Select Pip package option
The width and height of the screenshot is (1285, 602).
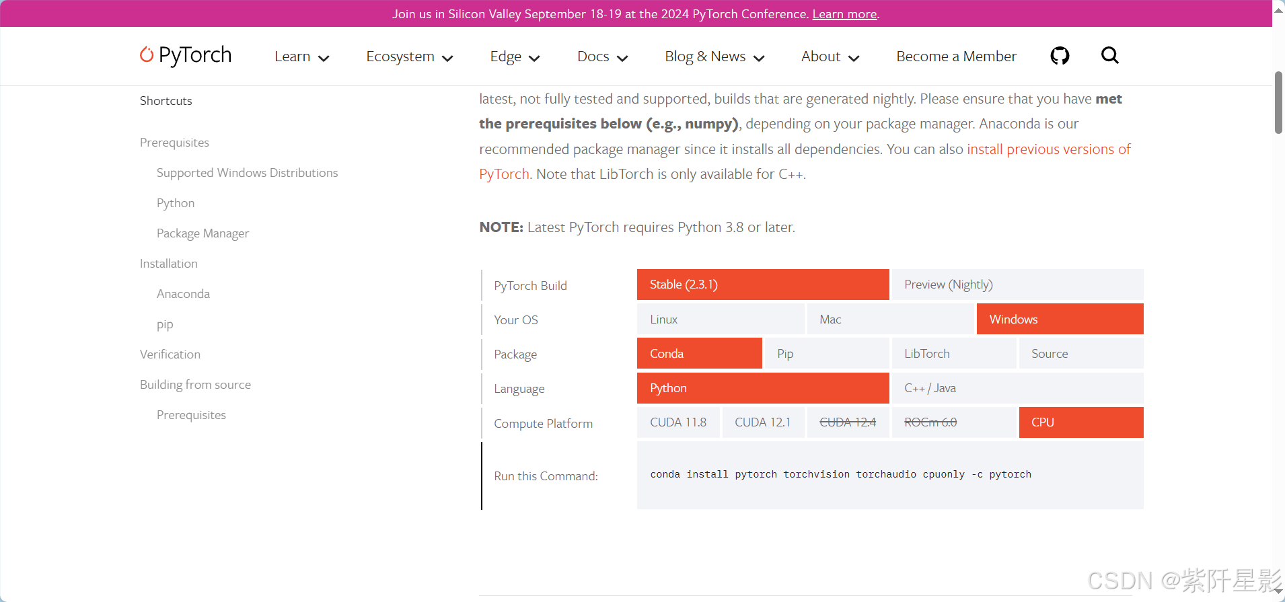[x=827, y=353]
